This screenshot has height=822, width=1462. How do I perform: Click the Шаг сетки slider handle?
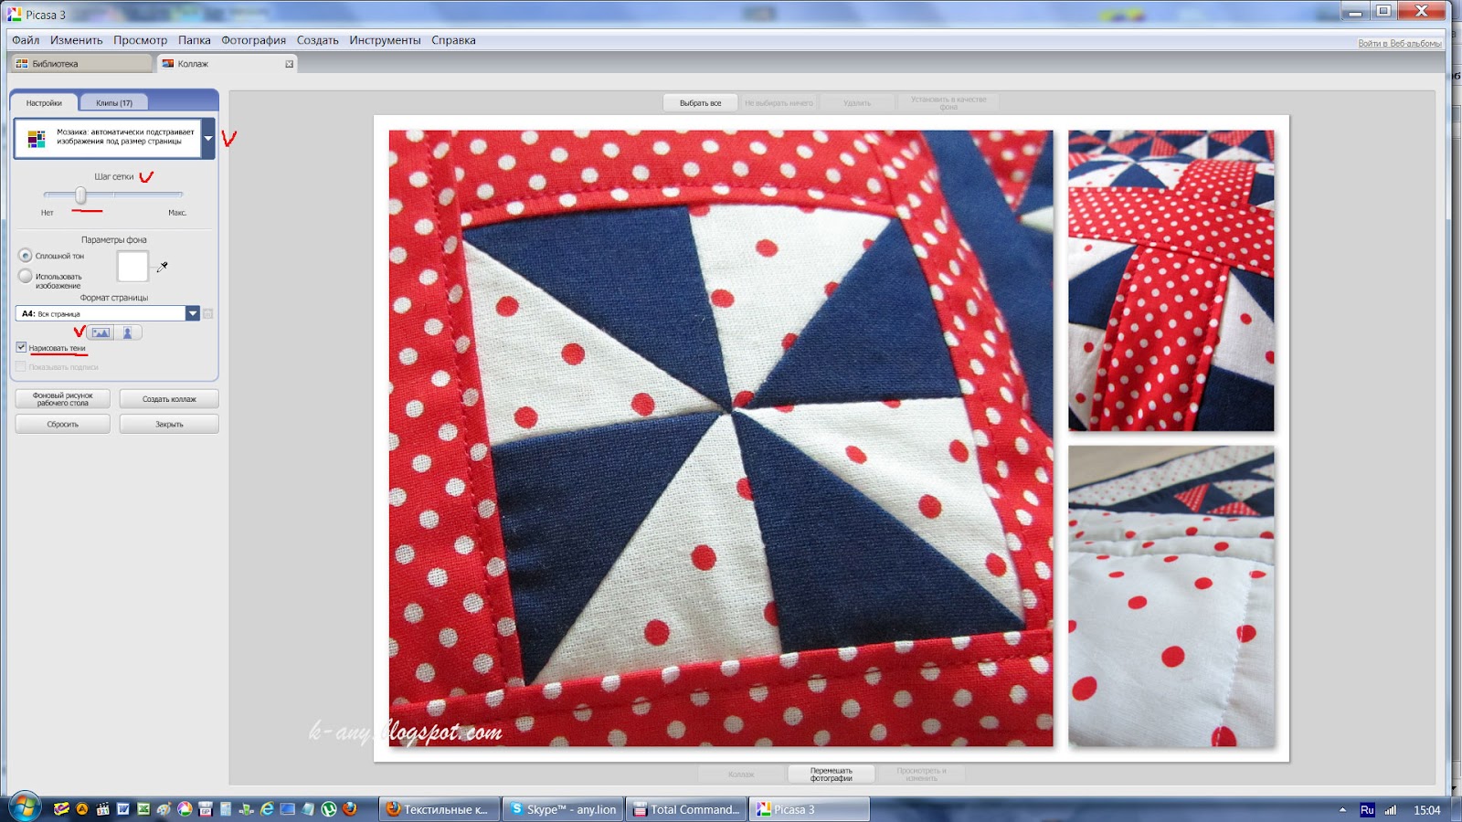pos(80,195)
